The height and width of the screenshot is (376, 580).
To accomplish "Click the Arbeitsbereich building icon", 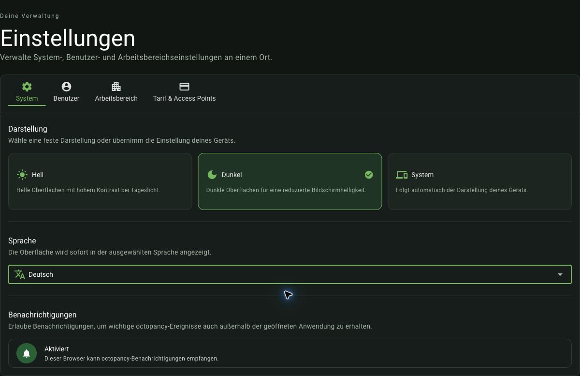I will (x=116, y=87).
